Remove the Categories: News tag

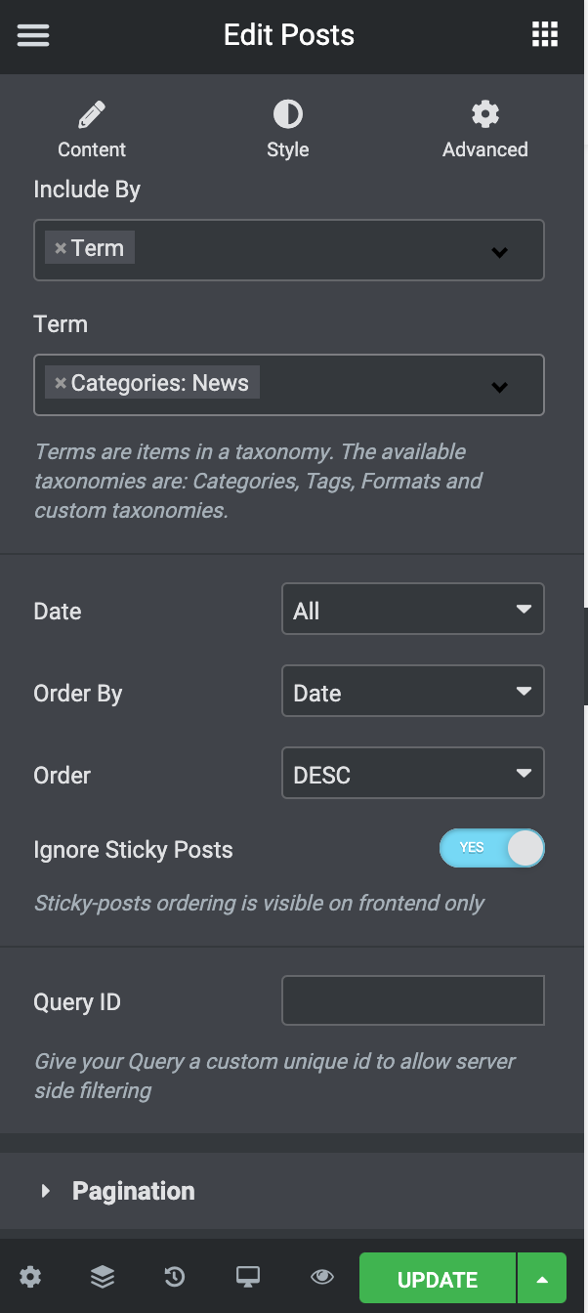pos(61,383)
